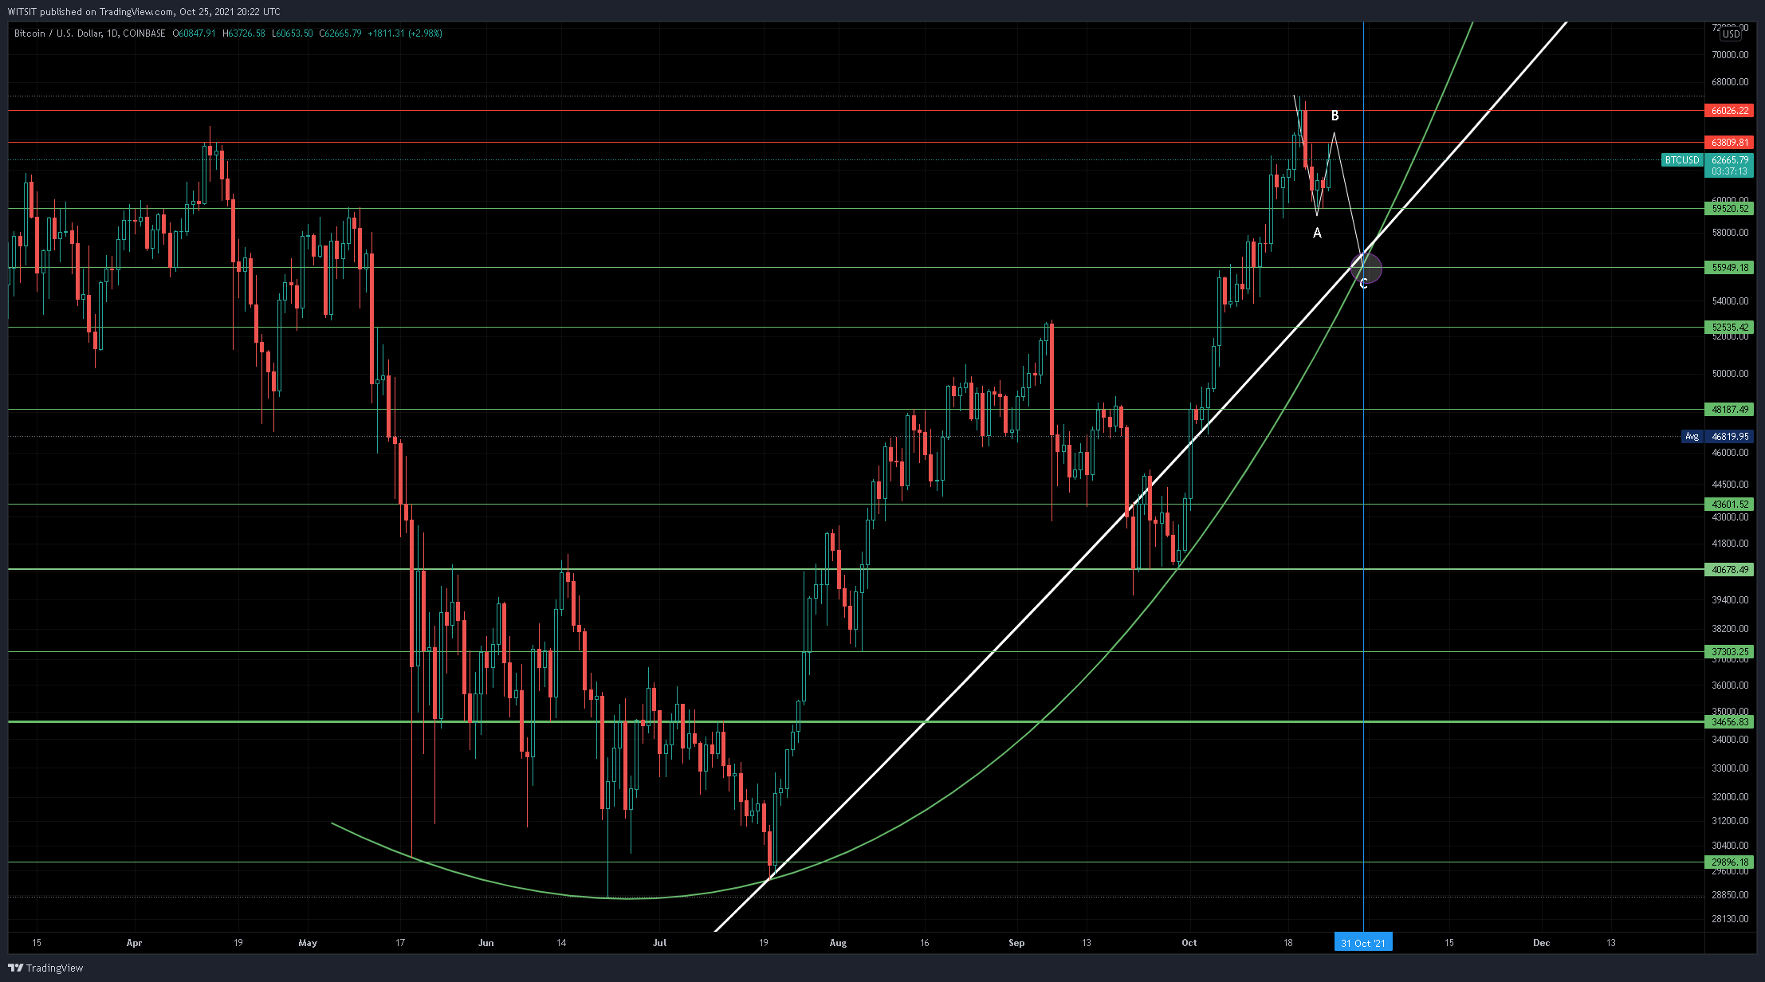Click the wave label B on chart

(x=1335, y=116)
